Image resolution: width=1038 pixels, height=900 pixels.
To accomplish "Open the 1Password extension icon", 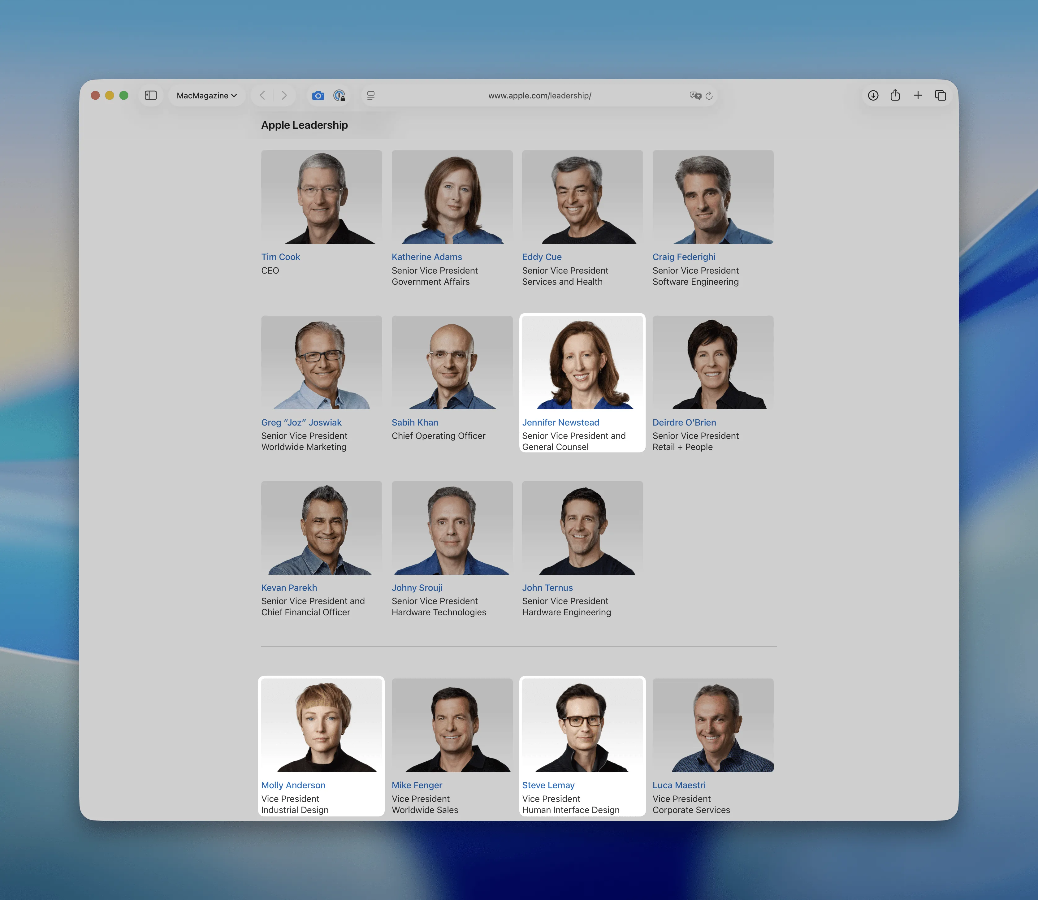I will tap(340, 95).
